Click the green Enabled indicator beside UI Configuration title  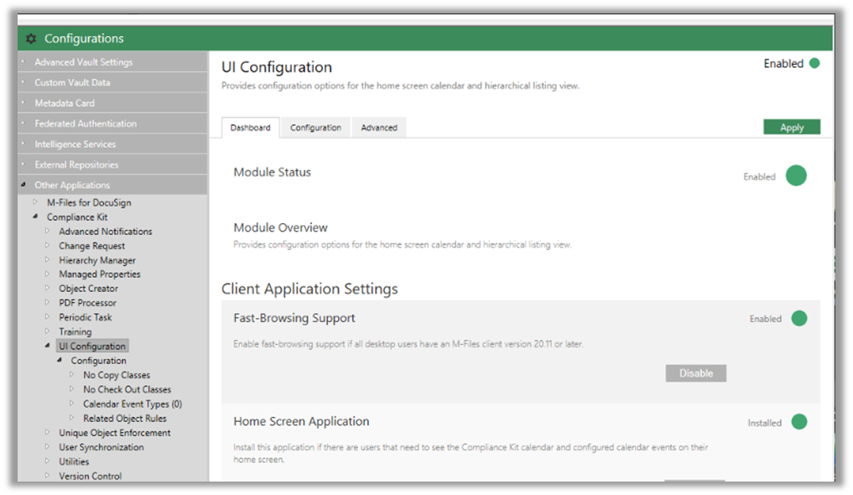[814, 63]
